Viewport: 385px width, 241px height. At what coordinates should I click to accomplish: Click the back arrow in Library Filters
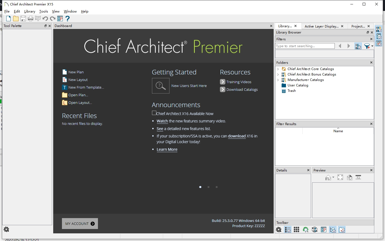pyautogui.click(x=340, y=46)
